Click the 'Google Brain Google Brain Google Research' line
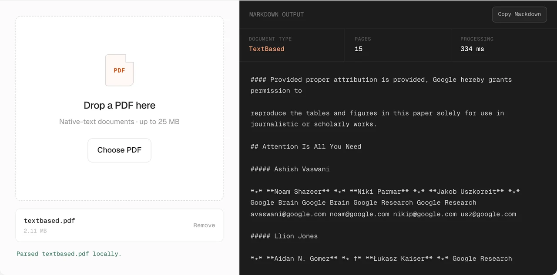Image resolution: width=557 pixels, height=275 pixels. click(363, 203)
